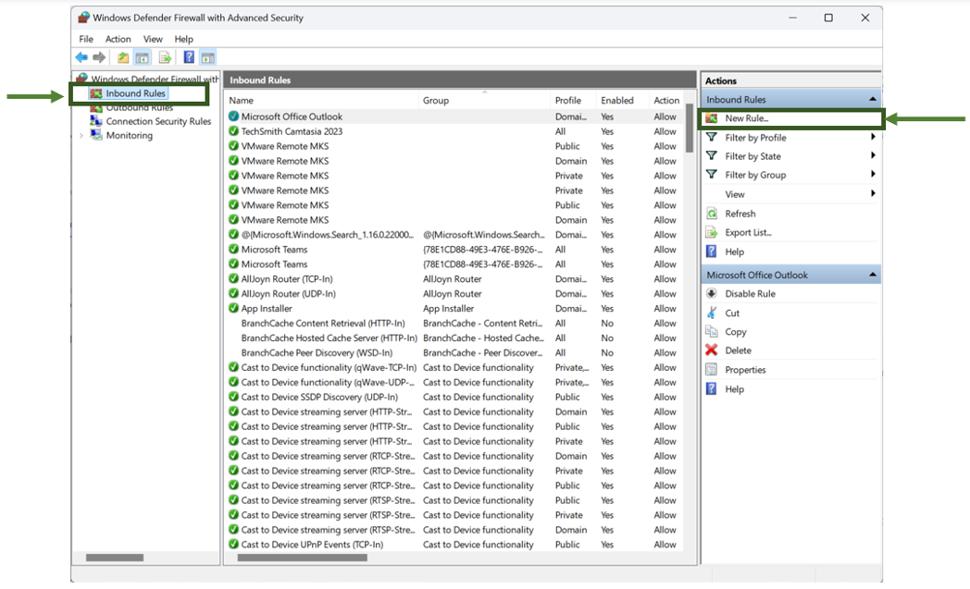The width and height of the screenshot is (970, 589).
Task: Click the blue Help icon in the toolbar
Action: point(189,57)
